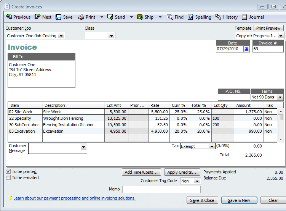Click the 131.25 rate cell

[159, 118]
